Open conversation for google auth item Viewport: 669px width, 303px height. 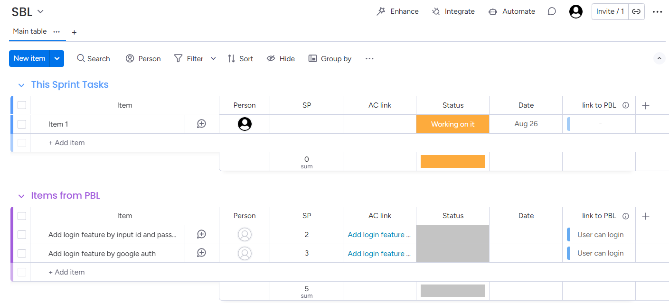[201, 253]
